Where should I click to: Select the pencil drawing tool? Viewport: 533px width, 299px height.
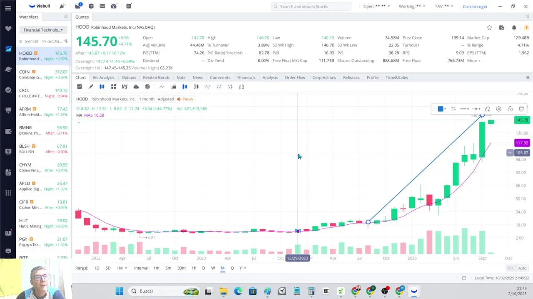click(x=91, y=87)
